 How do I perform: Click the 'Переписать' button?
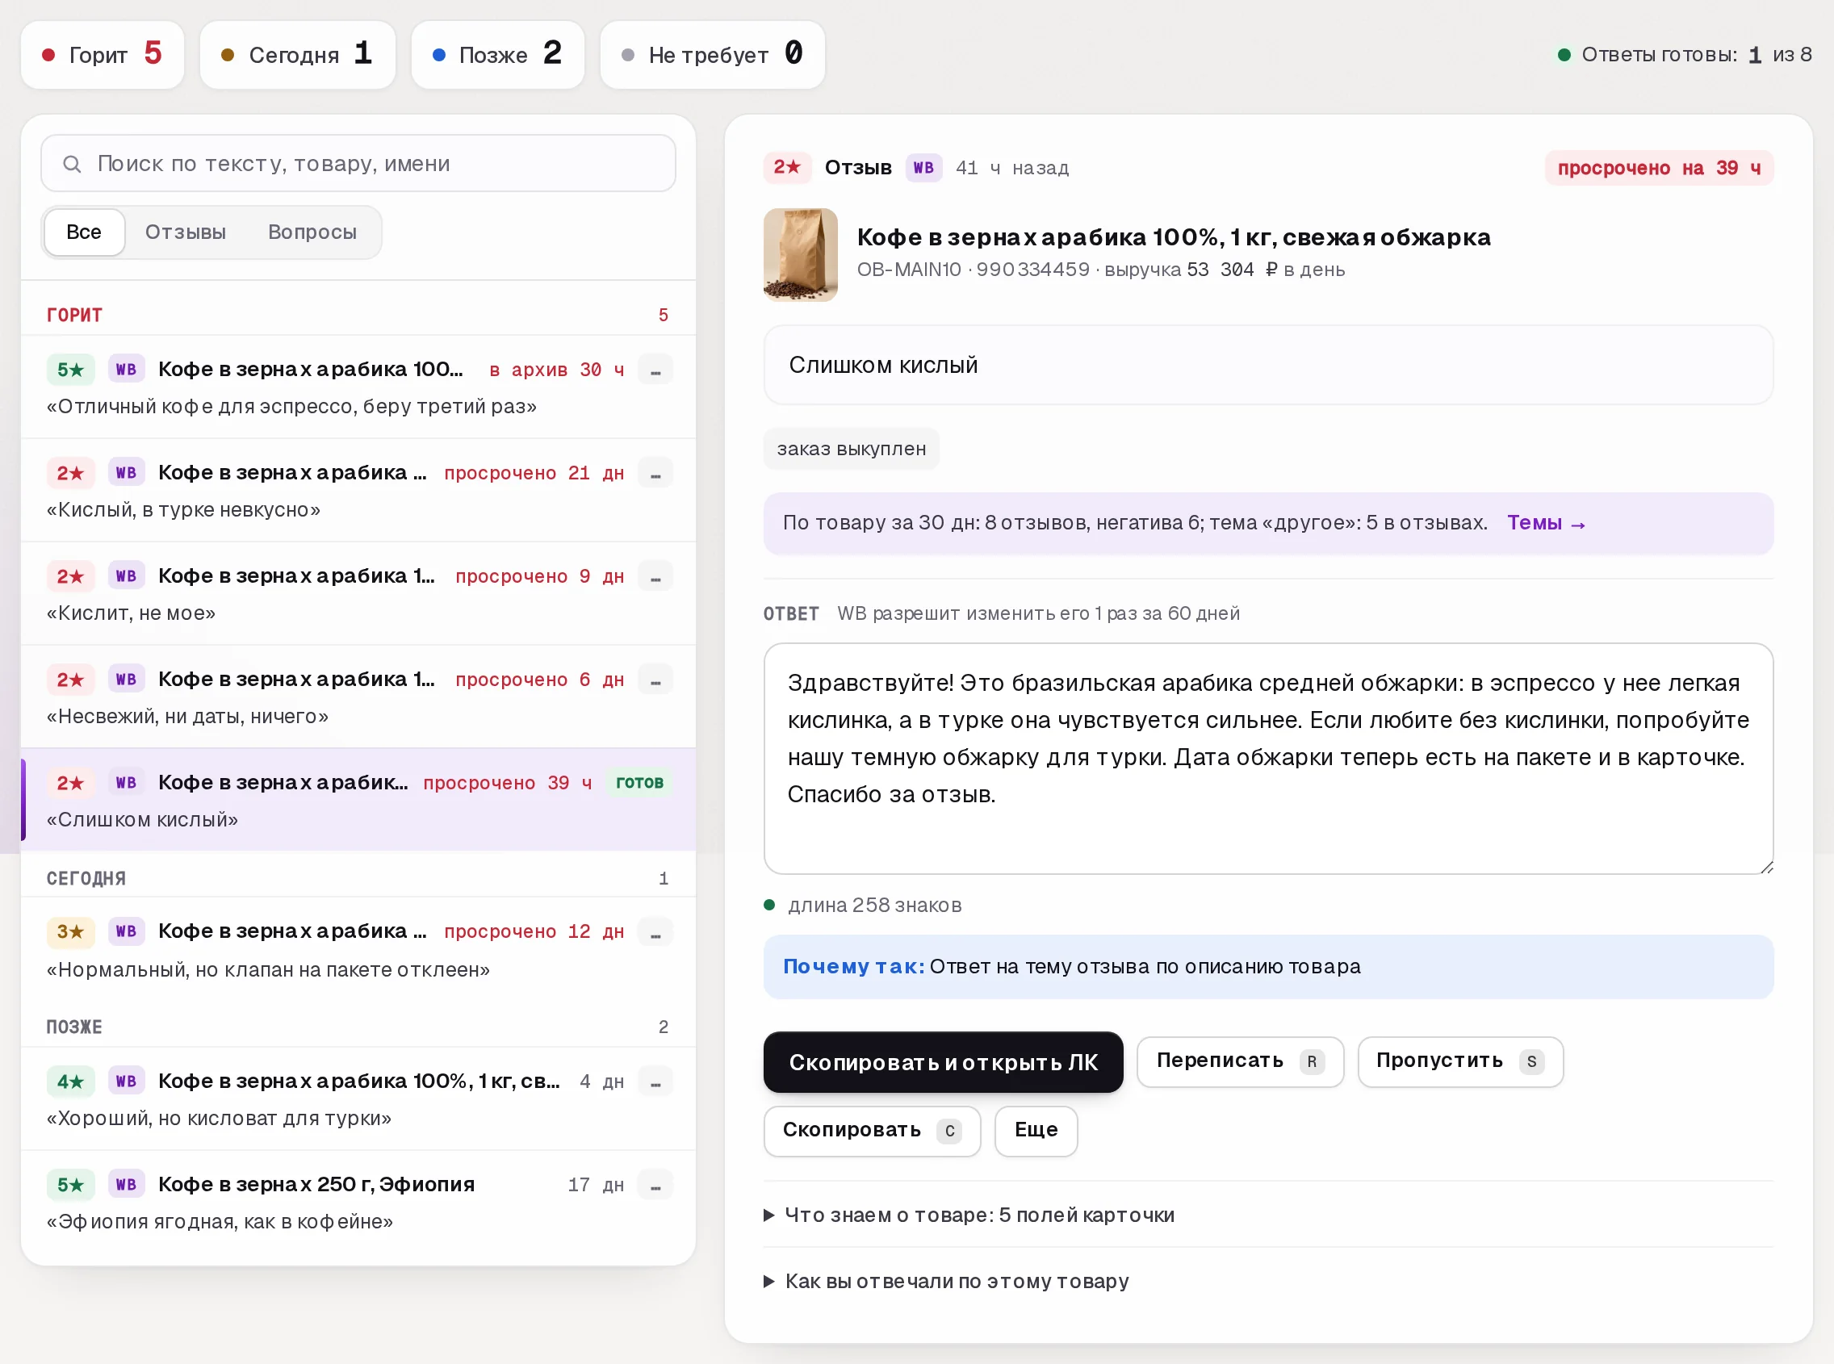click(x=1239, y=1061)
